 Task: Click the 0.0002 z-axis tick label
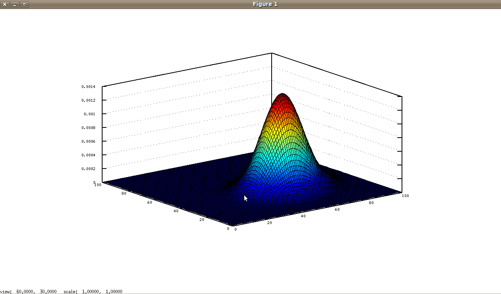[88, 169]
